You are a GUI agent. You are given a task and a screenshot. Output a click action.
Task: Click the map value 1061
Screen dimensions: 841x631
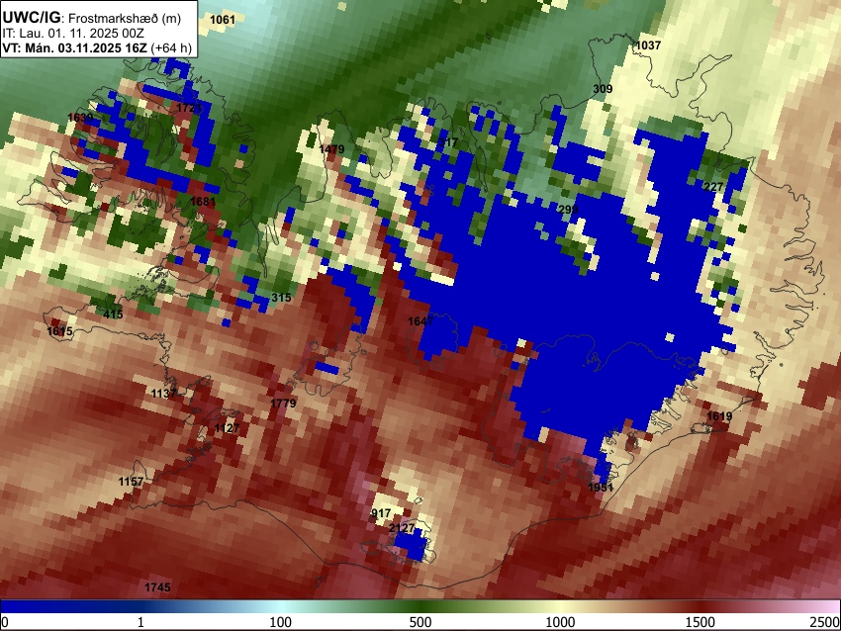pos(223,20)
